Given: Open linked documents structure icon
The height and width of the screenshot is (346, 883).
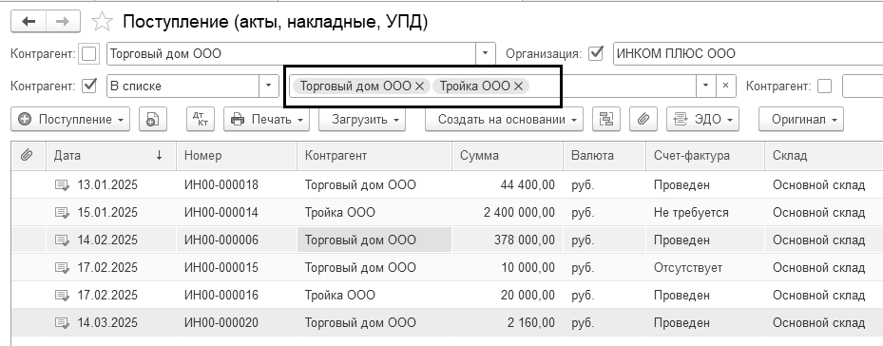Looking at the screenshot, I should [x=606, y=120].
